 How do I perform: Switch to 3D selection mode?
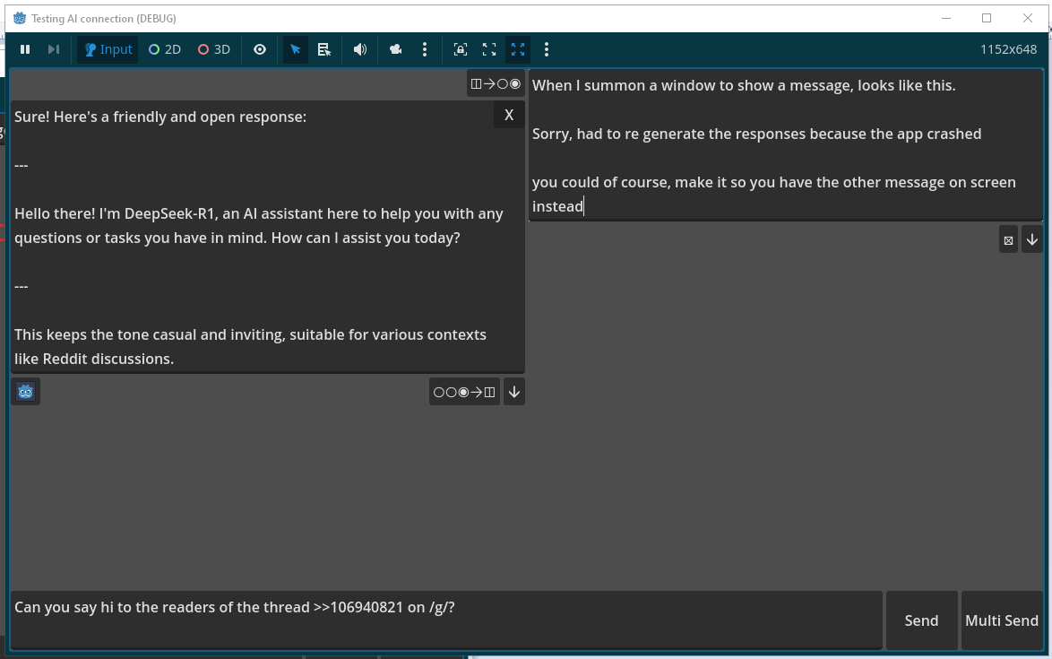click(214, 49)
